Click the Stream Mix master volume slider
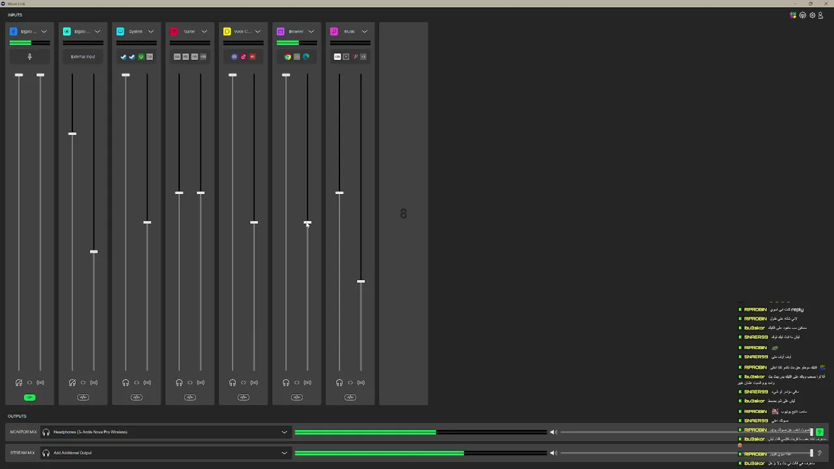 (687, 453)
